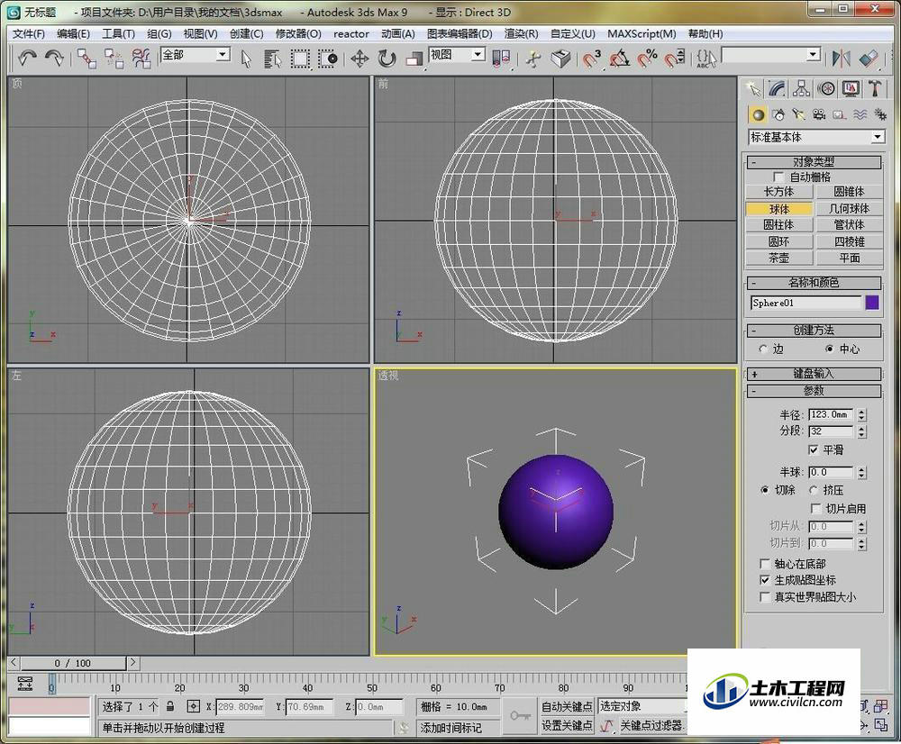
Task: Select the 中心 creation method radio
Action: click(829, 349)
